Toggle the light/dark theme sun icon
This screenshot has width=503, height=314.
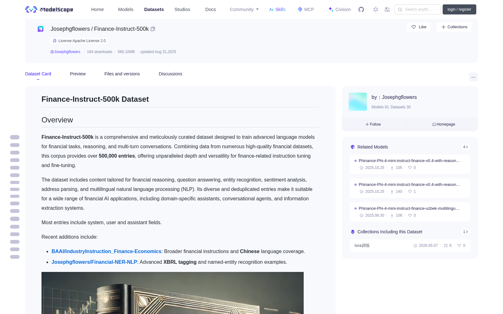(376, 9)
